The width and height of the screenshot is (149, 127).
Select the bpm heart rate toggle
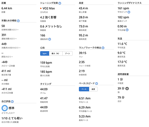tap(45, 53)
